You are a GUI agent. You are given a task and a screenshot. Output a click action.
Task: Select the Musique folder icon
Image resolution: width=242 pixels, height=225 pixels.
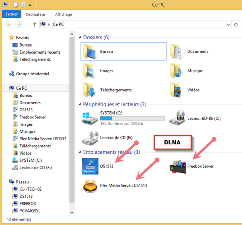coord(177,71)
